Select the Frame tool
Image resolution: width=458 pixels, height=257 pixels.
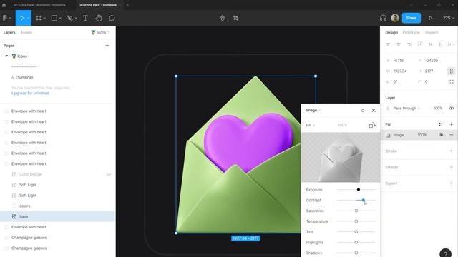pyautogui.click(x=39, y=18)
